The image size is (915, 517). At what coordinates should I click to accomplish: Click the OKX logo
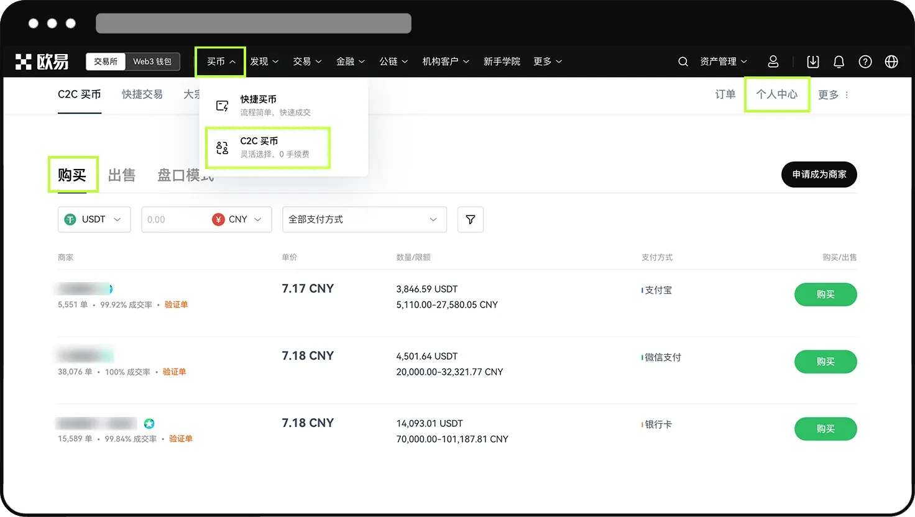point(42,62)
